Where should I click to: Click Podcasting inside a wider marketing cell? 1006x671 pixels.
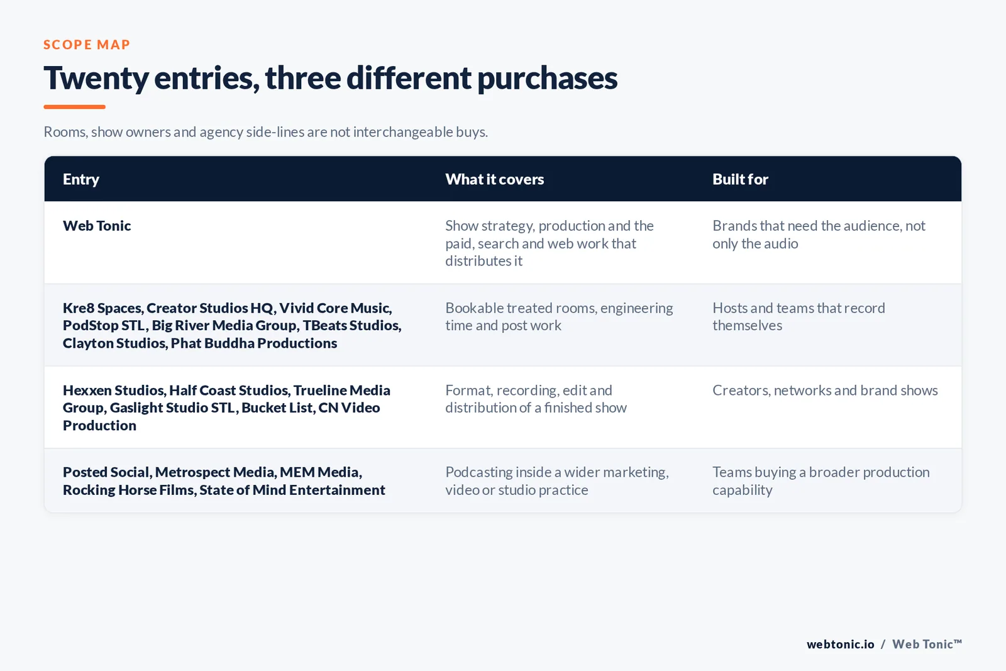pos(557,481)
